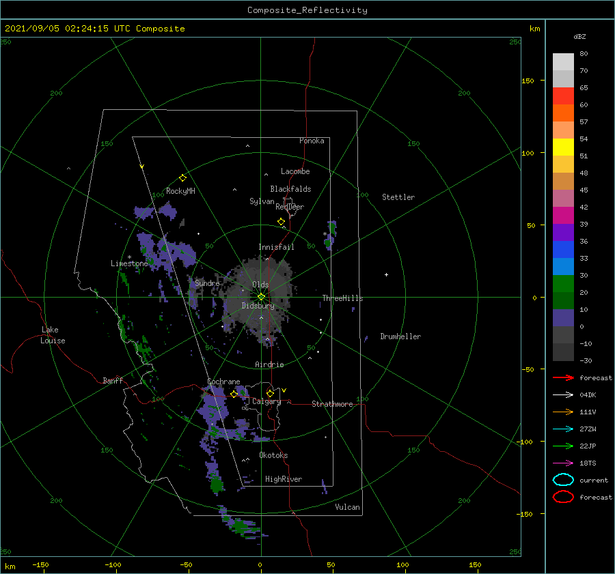Click the Blackfalds label
The height and width of the screenshot is (574, 615).
click(x=290, y=189)
